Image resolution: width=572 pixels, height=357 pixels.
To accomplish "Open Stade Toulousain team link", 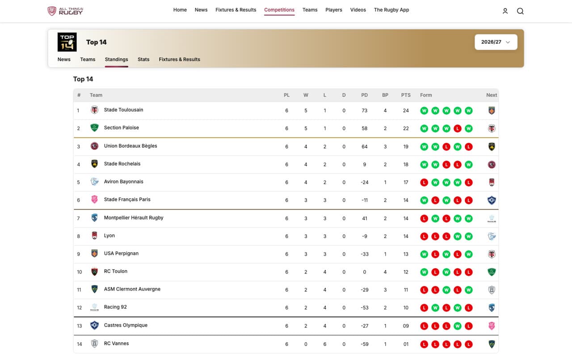I will click(124, 110).
